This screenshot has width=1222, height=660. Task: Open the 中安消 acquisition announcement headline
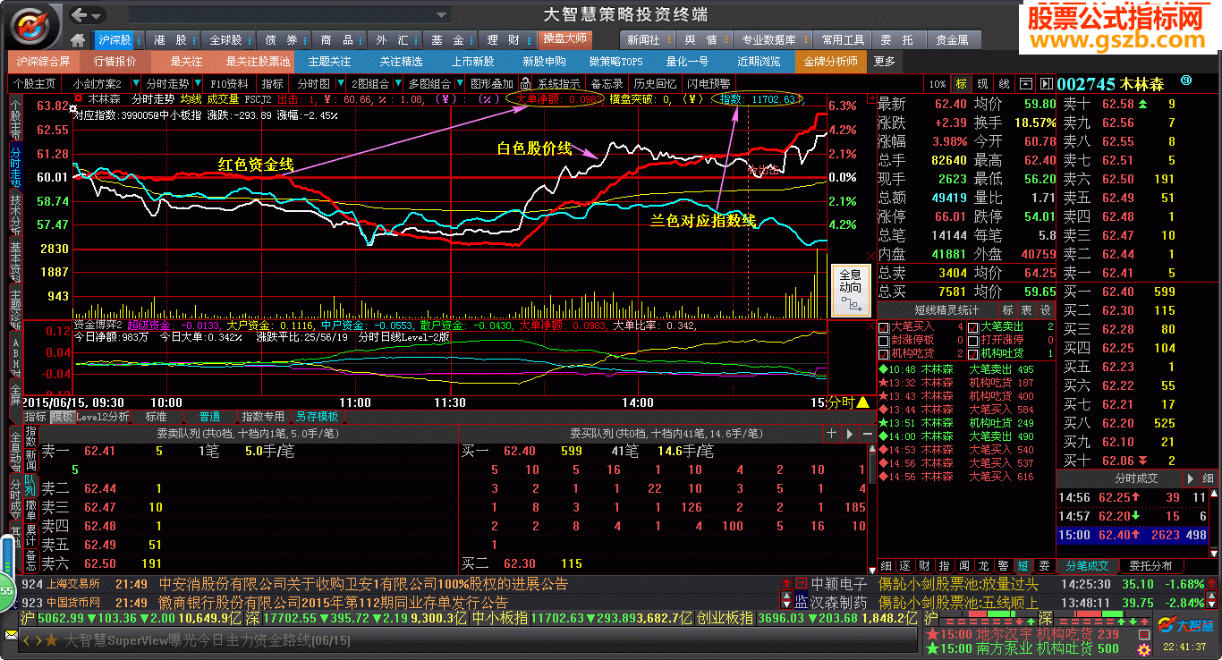click(x=363, y=584)
